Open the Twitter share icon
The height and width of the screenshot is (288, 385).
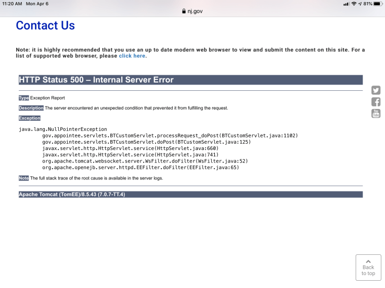pos(376,90)
